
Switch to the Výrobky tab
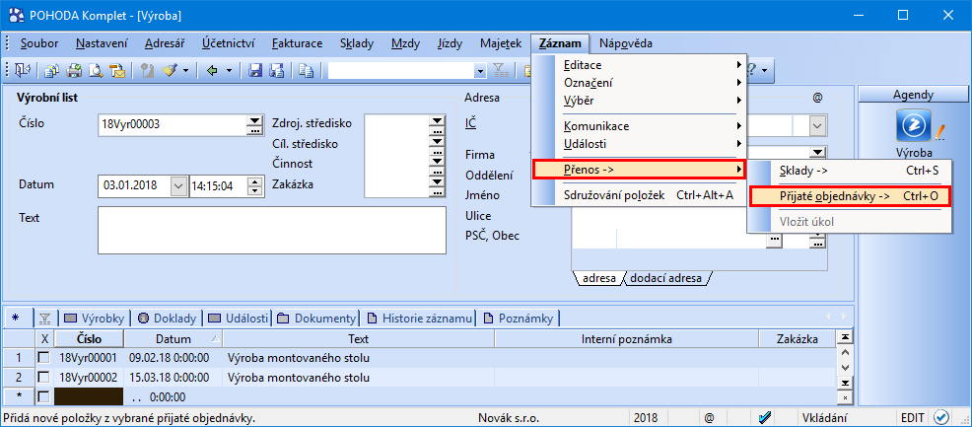pyautogui.click(x=95, y=319)
